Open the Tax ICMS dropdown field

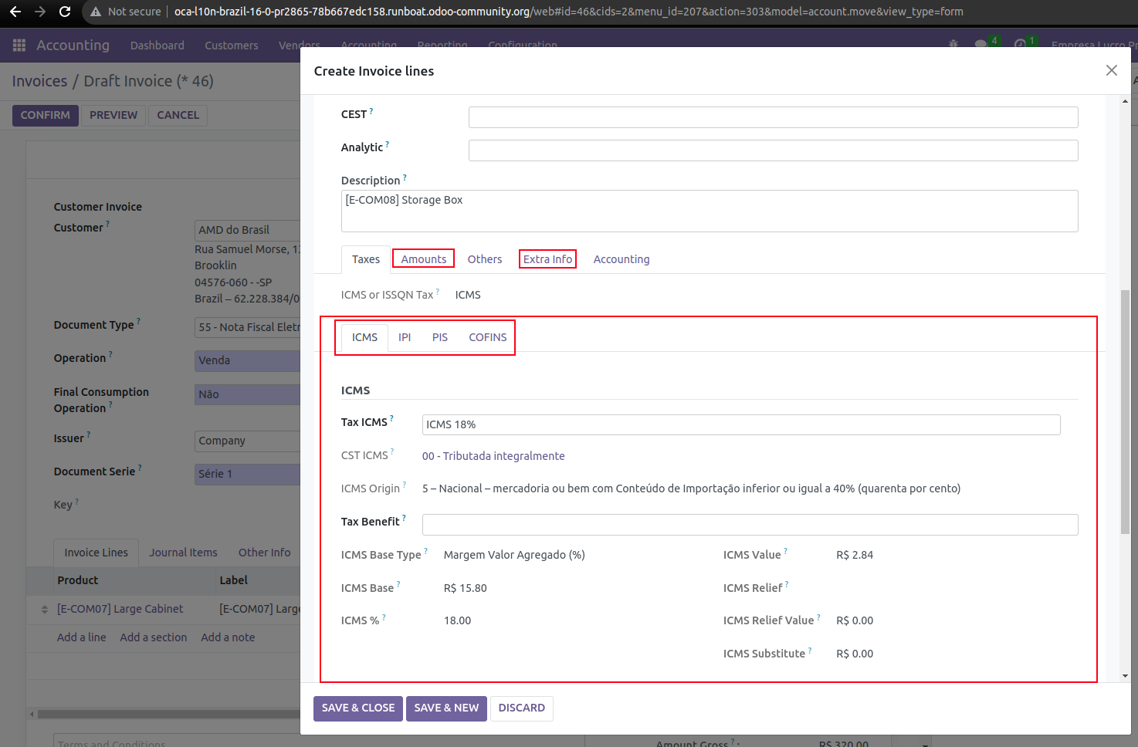[x=740, y=424]
